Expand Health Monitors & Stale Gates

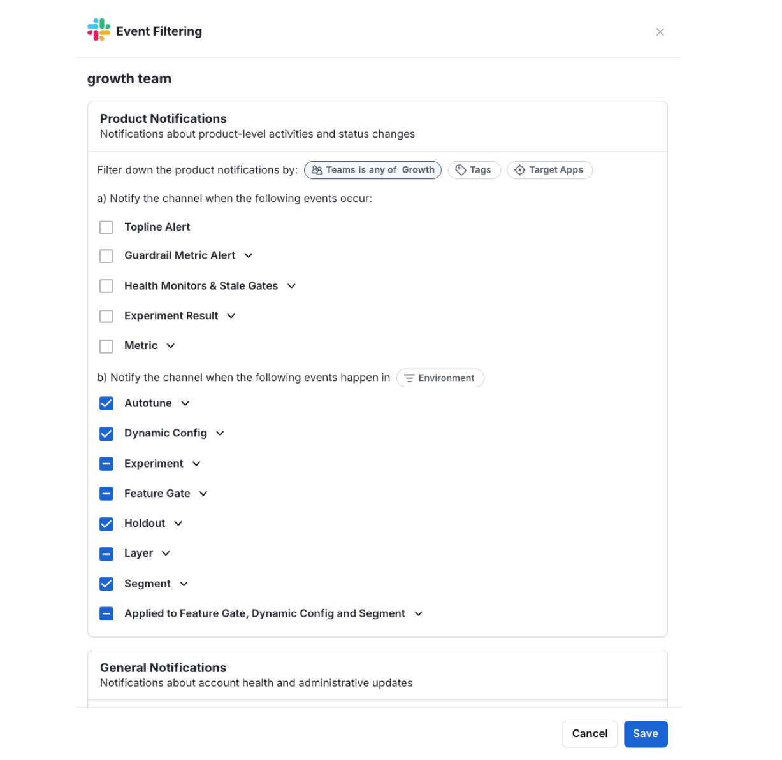click(291, 286)
